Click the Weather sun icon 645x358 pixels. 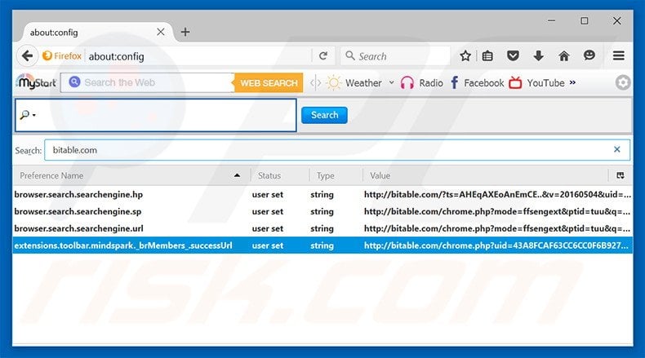tap(334, 83)
